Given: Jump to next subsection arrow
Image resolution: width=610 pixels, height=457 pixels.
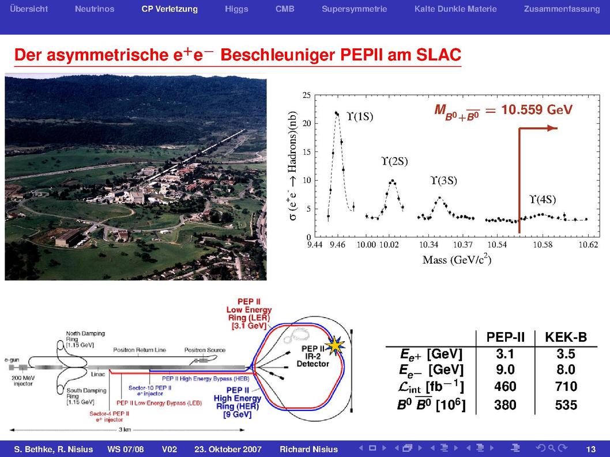Looking at the screenshot, I should (x=456, y=448).
